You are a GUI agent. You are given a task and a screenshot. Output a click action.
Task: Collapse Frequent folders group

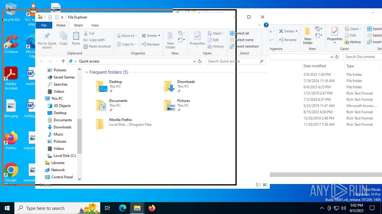[x=87, y=72]
